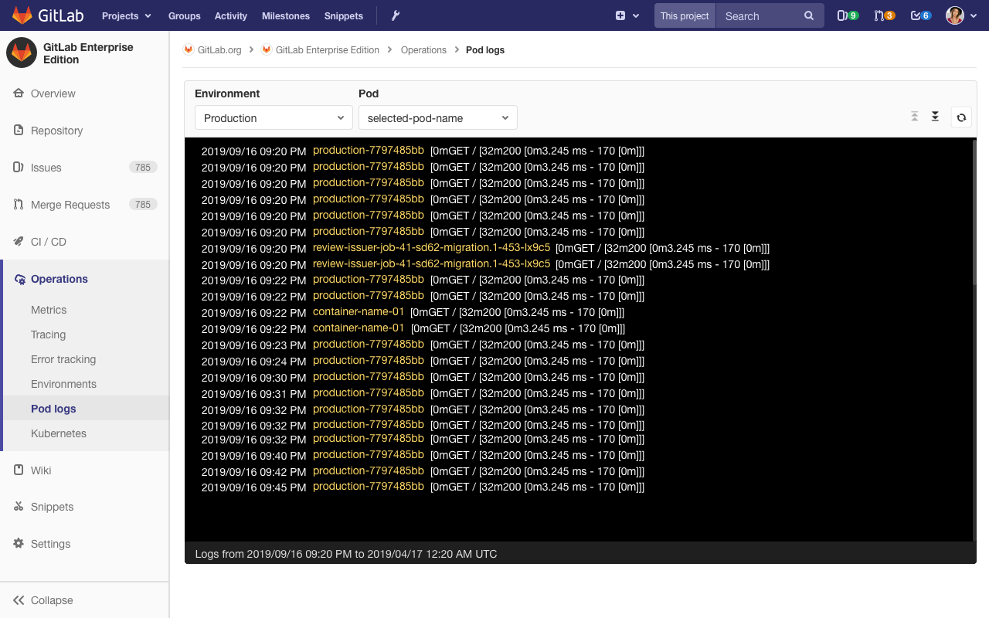
Task: Open the Environment dropdown showing Production
Action: click(273, 117)
